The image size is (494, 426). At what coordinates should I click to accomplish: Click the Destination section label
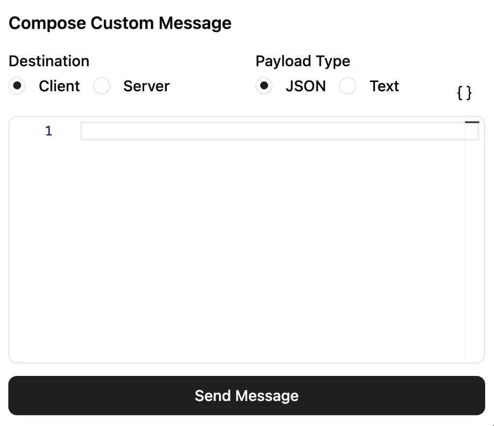click(49, 61)
